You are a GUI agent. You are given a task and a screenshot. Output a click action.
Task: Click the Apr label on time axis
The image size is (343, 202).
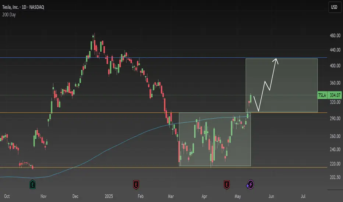pos(204,196)
